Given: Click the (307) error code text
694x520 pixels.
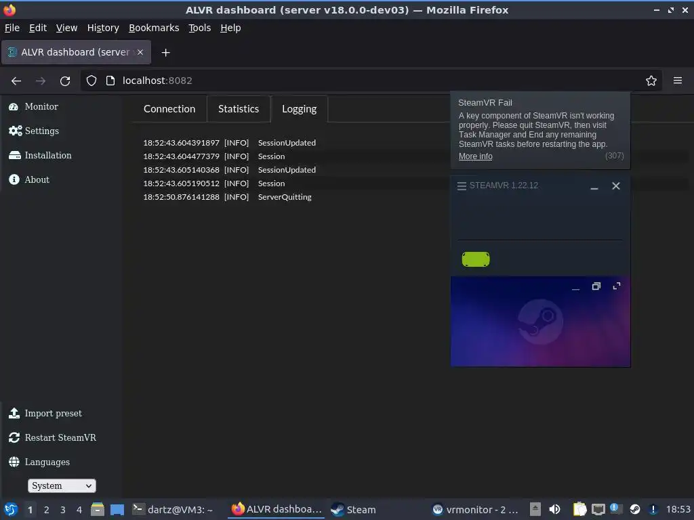Looking at the screenshot, I should tap(614, 156).
